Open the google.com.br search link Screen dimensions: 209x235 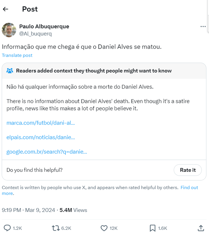tap(47, 152)
